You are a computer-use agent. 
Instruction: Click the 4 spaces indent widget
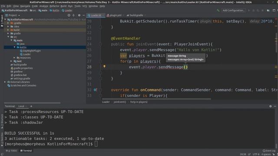click(x=266, y=154)
